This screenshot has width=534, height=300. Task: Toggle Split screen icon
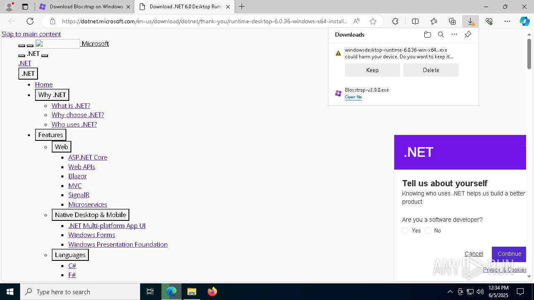(416, 21)
